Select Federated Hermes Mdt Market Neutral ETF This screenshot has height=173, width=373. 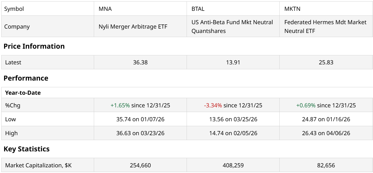325,27
